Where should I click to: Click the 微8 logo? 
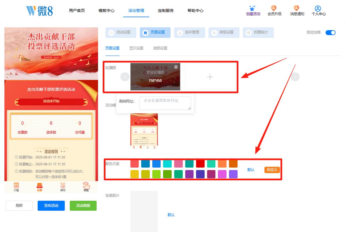(x=39, y=11)
